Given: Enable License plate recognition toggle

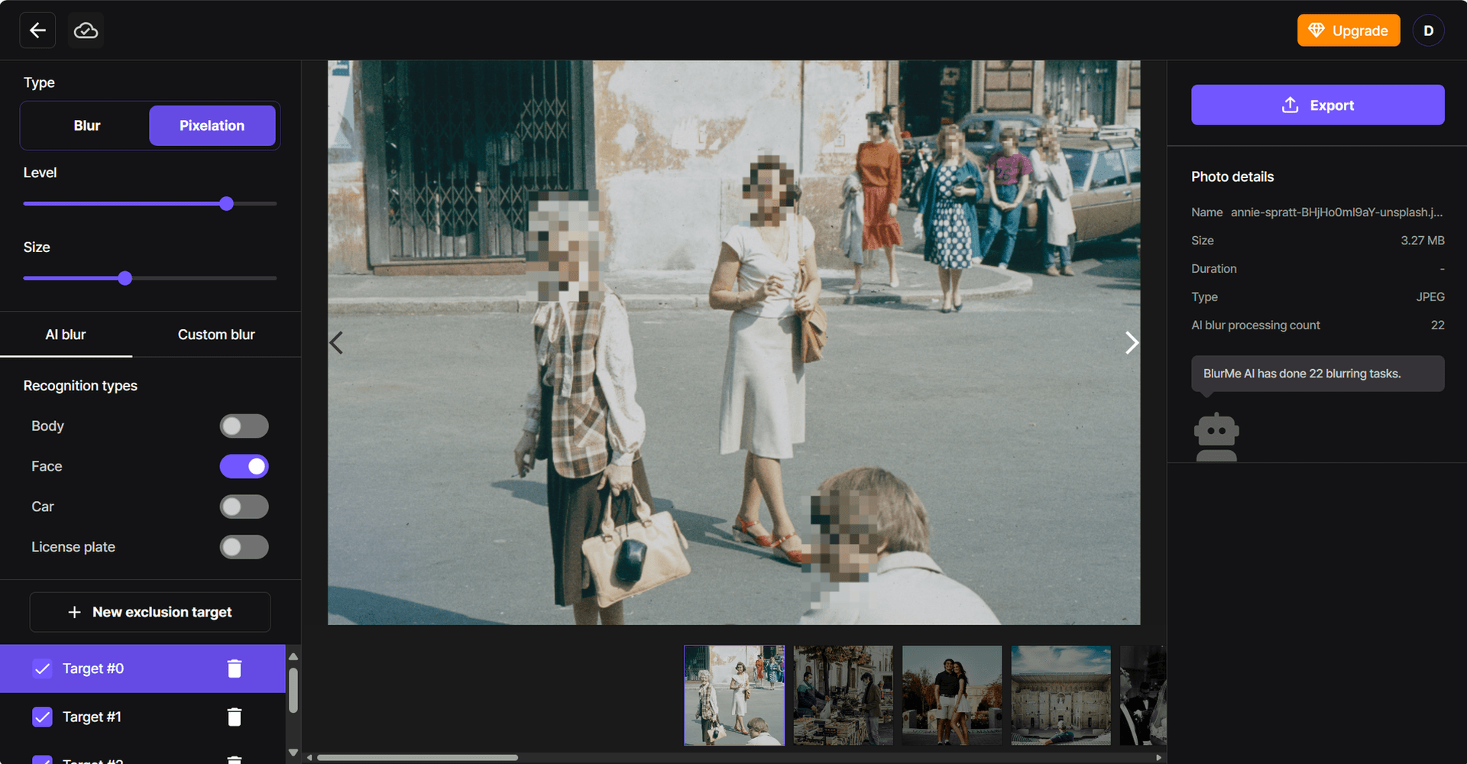Looking at the screenshot, I should click(x=244, y=547).
